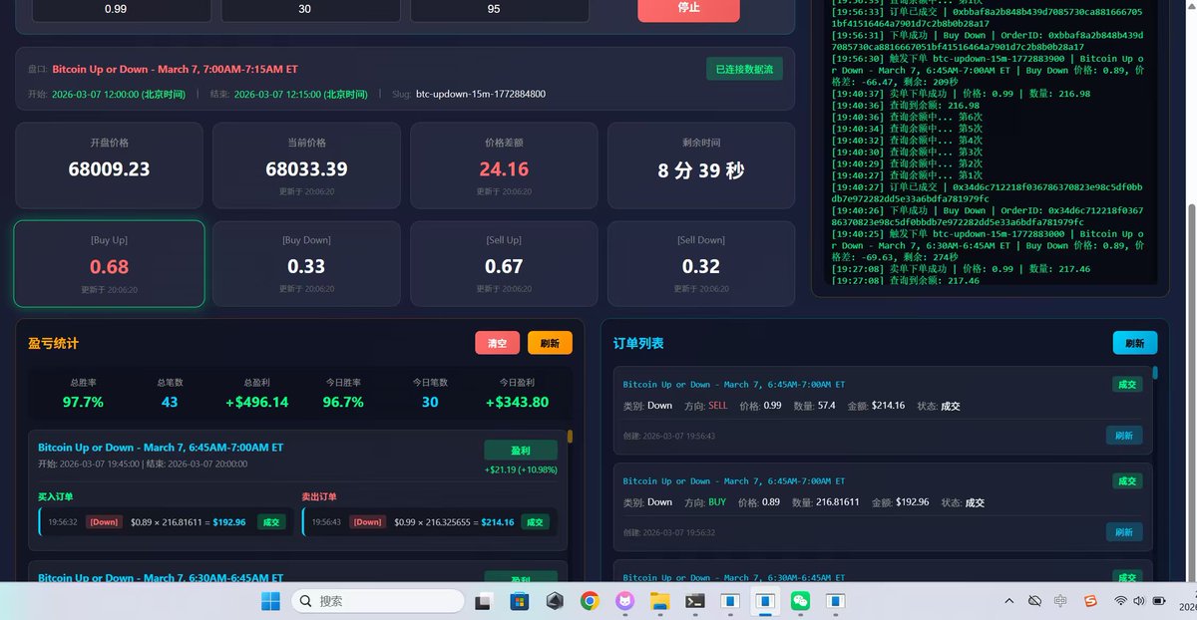Click end time 2026-03-07 12:15:00 (北京时间)

point(301,94)
